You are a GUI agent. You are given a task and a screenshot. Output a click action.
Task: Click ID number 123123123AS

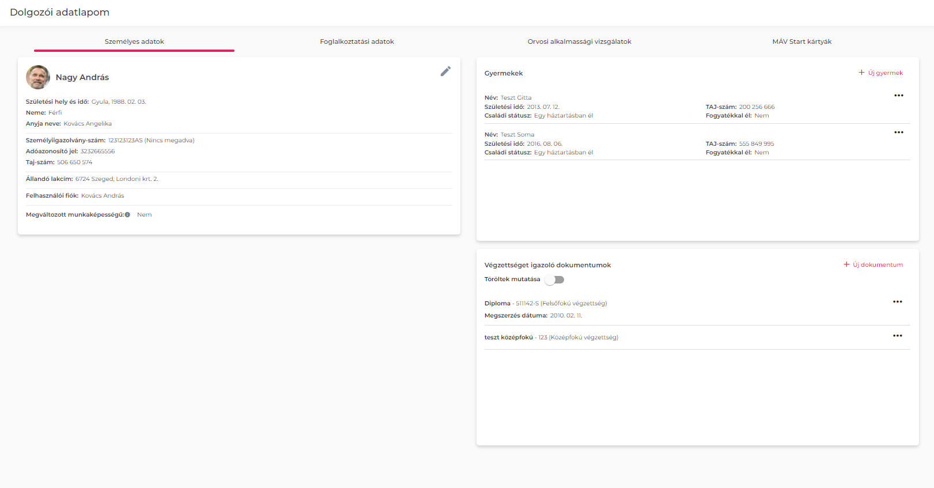[125, 141]
